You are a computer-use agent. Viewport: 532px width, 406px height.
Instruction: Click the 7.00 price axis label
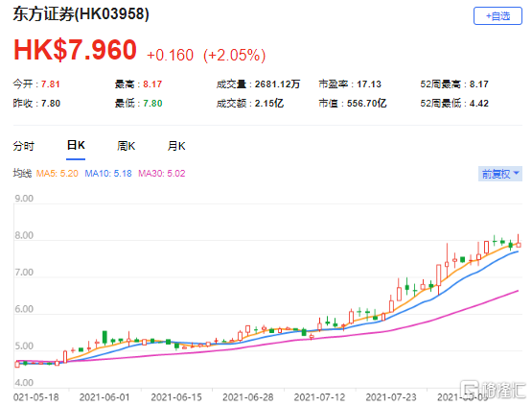tap(24, 273)
